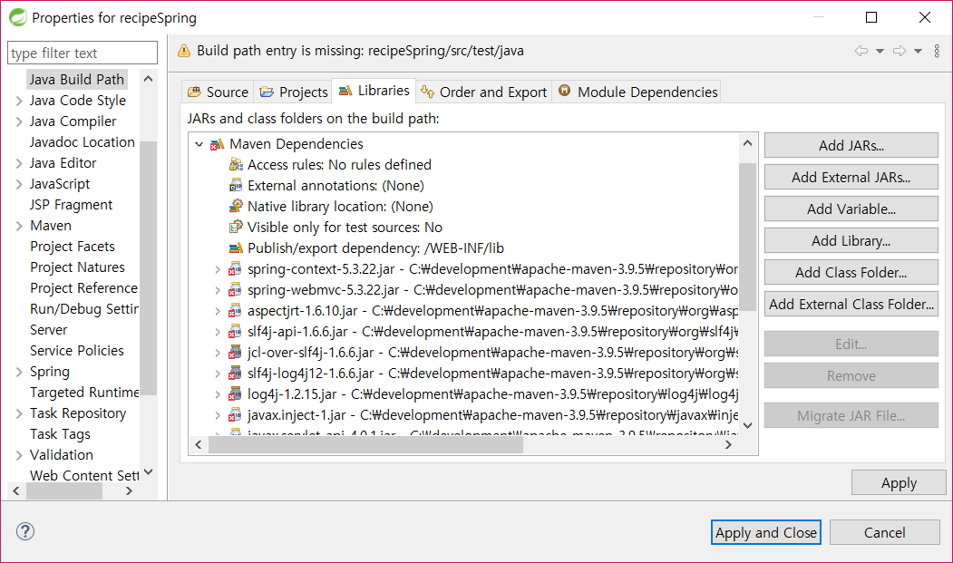This screenshot has height=563, width=953.
Task: Click the JAR list vertical scrollbar thumb
Action: (747, 237)
